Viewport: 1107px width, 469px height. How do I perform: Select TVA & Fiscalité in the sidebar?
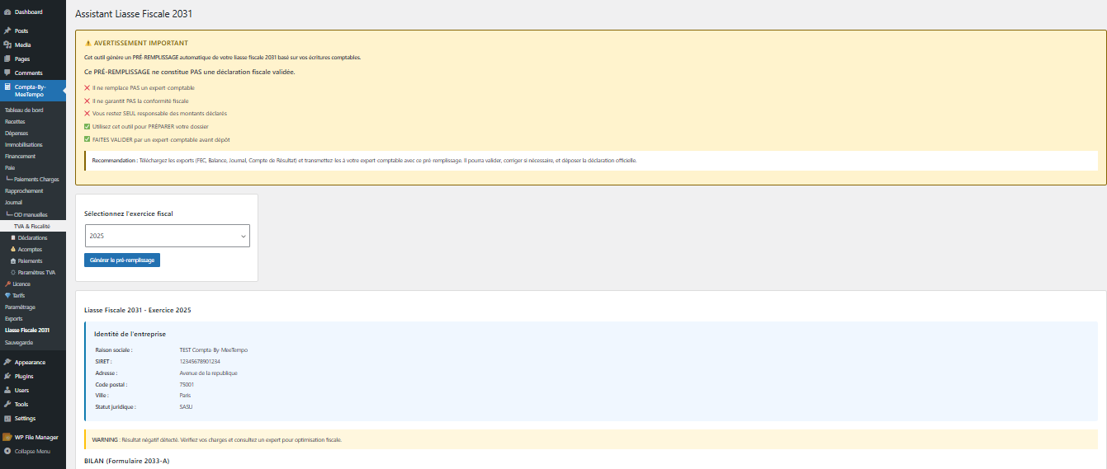tap(31, 226)
